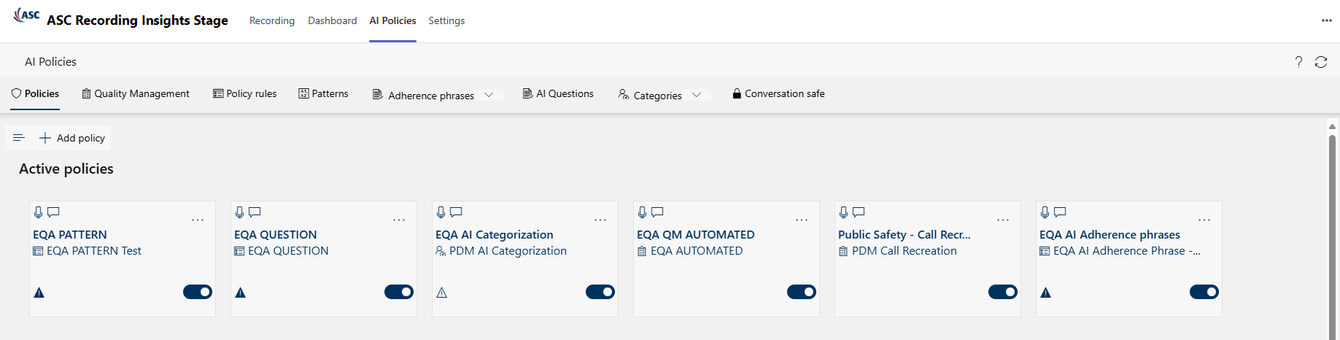Open the Policy rules sub-tab

point(245,93)
